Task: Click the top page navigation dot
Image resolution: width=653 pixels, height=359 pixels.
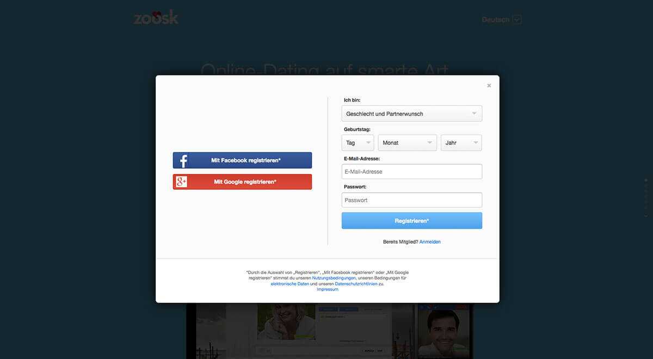Action: click(646, 180)
